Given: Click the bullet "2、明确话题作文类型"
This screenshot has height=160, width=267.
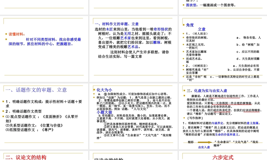Looking at the screenshot, I should 23,111.
